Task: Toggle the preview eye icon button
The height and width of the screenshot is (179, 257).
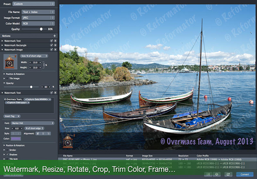Action: click(216, 174)
